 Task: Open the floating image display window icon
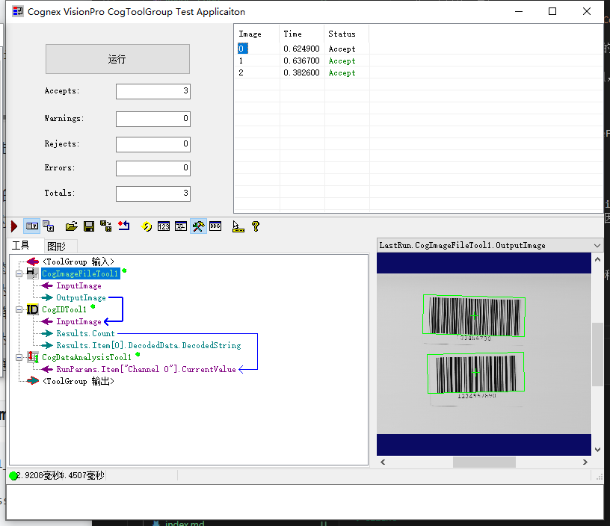pyautogui.click(x=49, y=226)
